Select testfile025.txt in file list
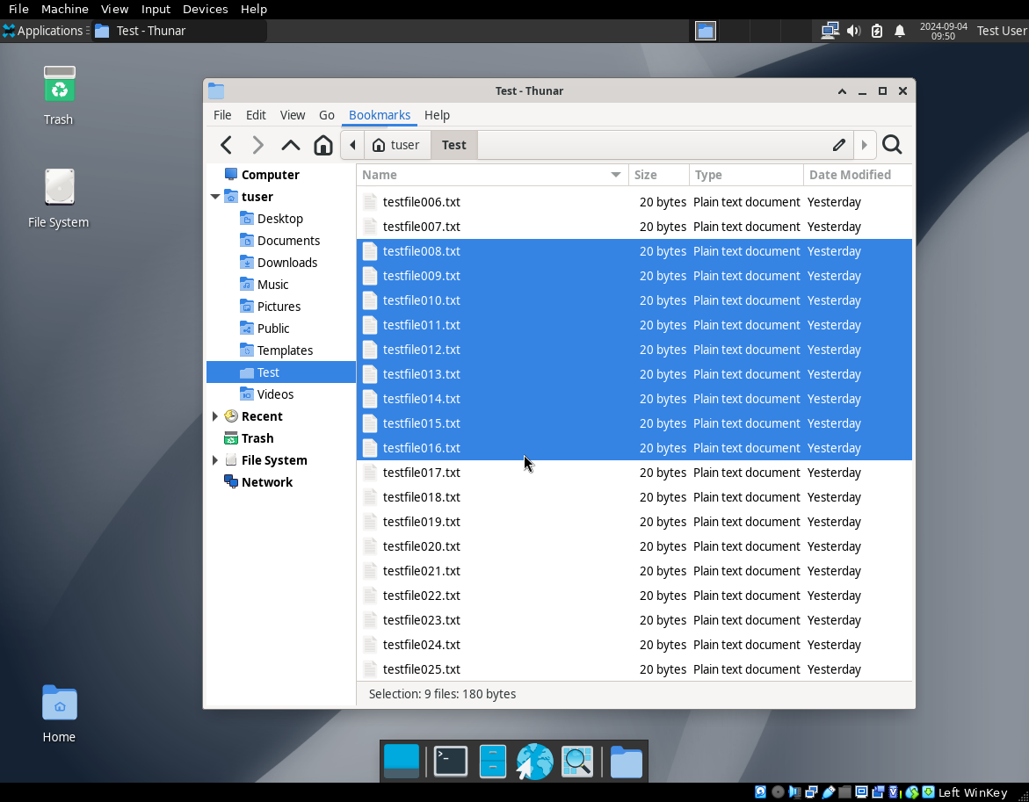The image size is (1029, 802). pyautogui.click(x=634, y=669)
